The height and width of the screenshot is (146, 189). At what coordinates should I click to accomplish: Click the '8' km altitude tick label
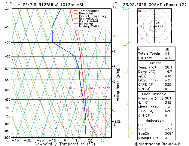click(114, 36)
